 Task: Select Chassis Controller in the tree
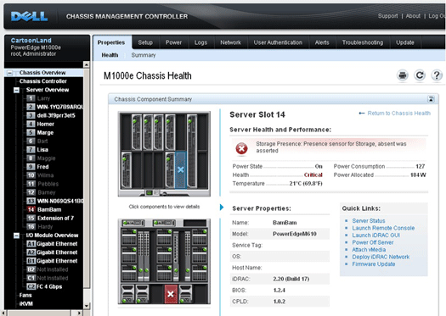(43, 81)
